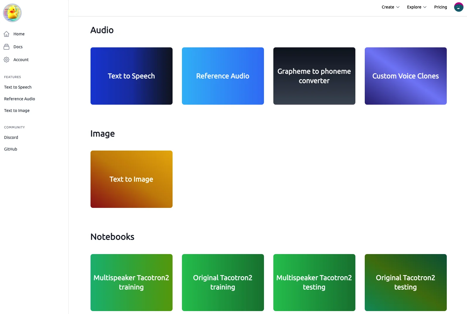Click the FEATURES sidebar label
Screen dimensions: 467x314
(13, 77)
